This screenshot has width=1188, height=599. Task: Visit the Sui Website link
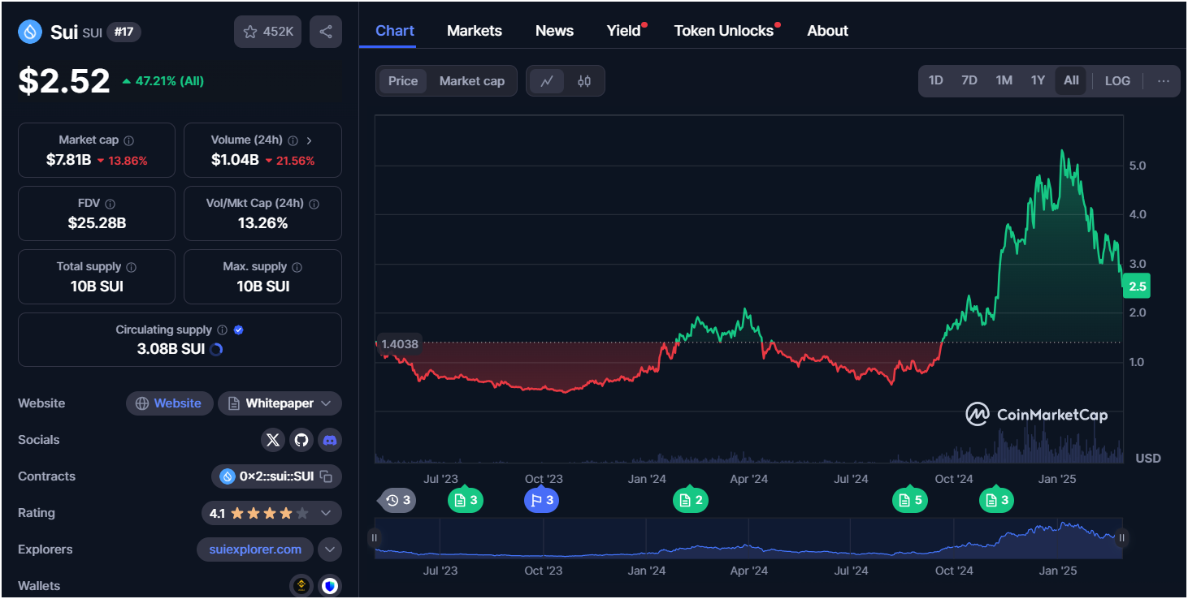[x=170, y=403]
